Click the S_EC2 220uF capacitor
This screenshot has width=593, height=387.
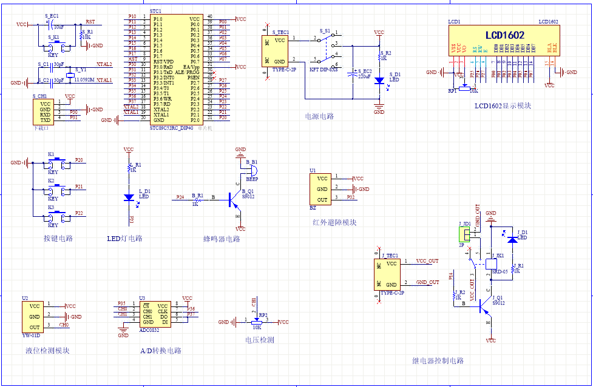(353, 74)
